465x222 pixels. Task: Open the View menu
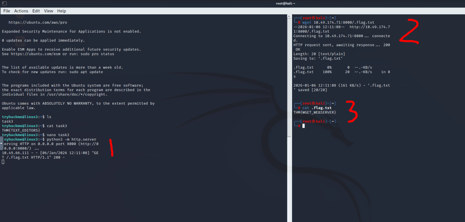[x=48, y=11]
